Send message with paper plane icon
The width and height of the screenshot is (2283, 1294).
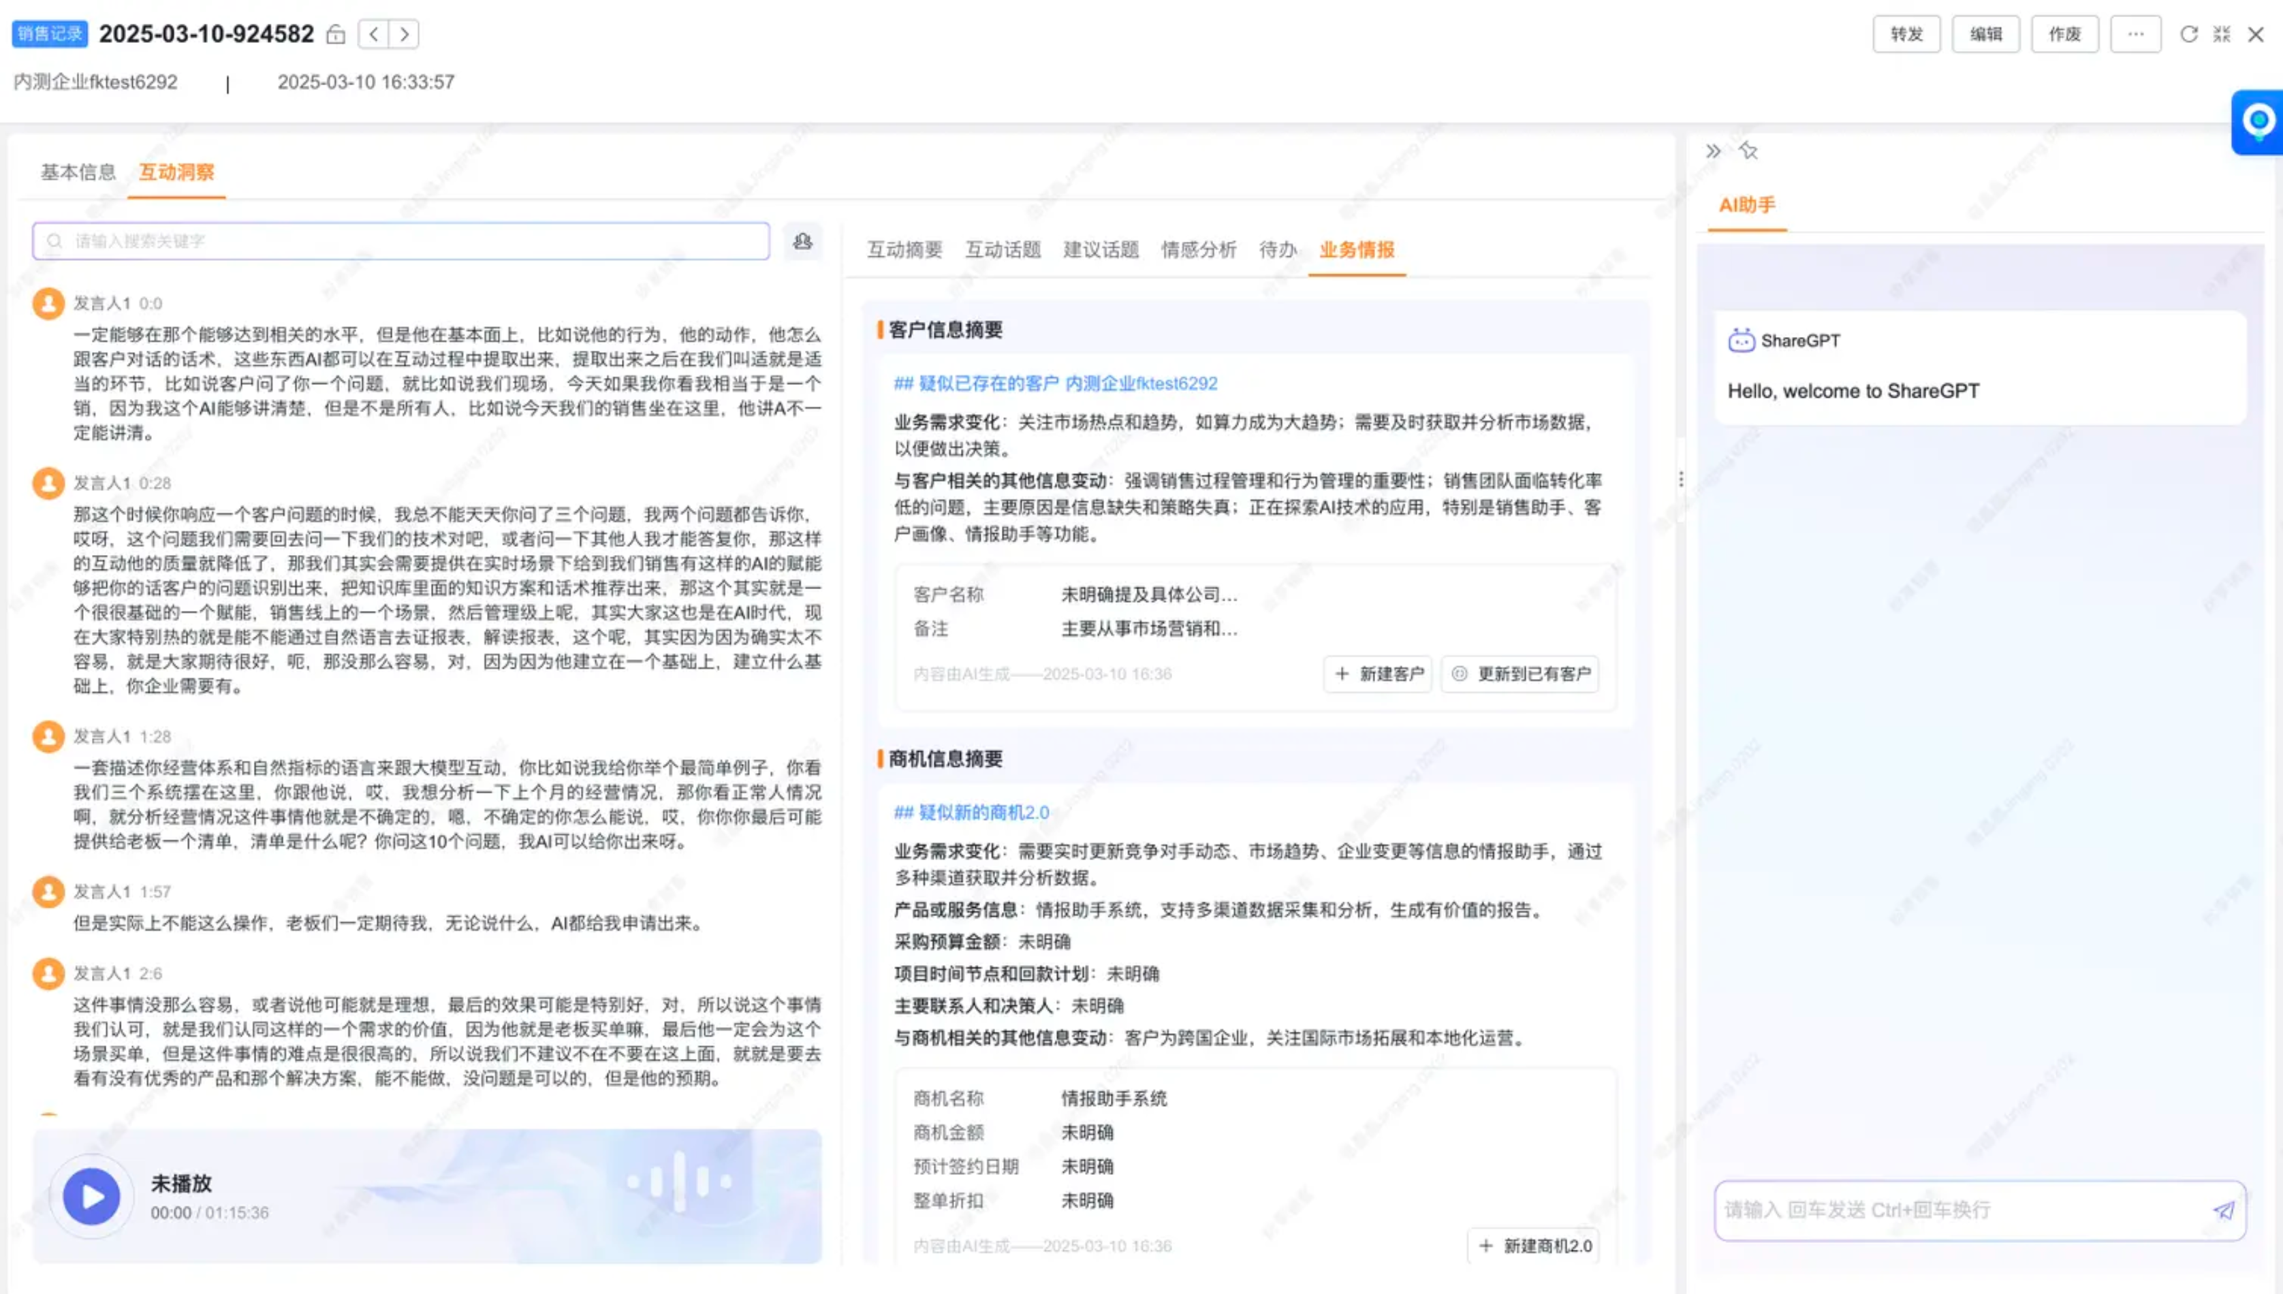click(x=2224, y=1210)
